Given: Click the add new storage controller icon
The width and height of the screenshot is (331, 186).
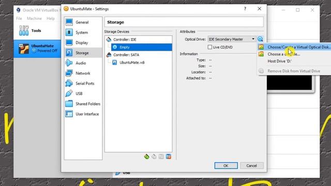Looking at the screenshot, I should [x=147, y=157].
